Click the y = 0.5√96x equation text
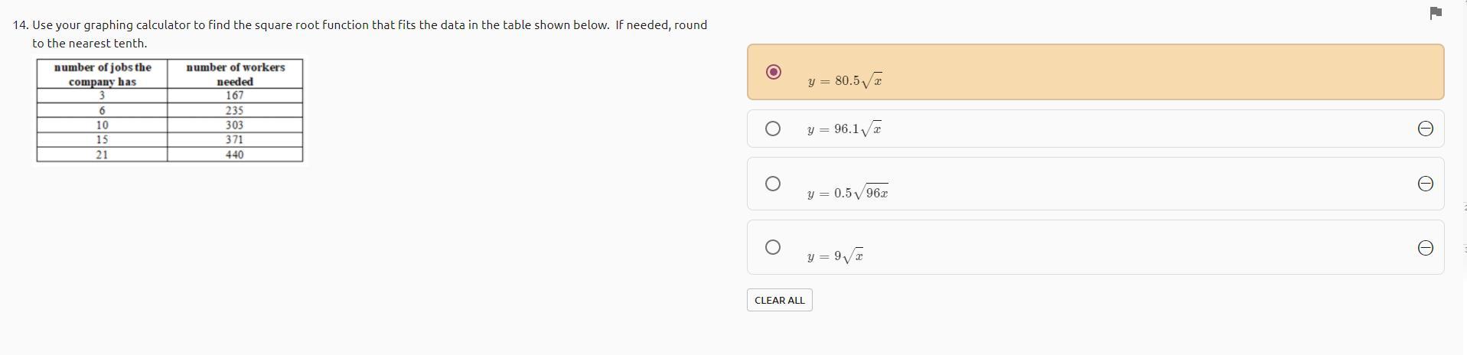Screen dimensions: 1467x355 (x=847, y=193)
